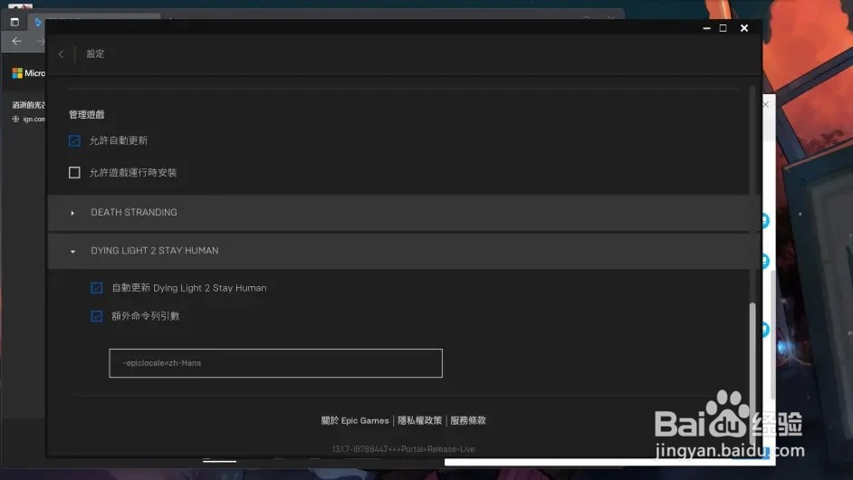The height and width of the screenshot is (480, 853).
Task: Click the ign.com globe icon in browser
Action: click(x=15, y=120)
